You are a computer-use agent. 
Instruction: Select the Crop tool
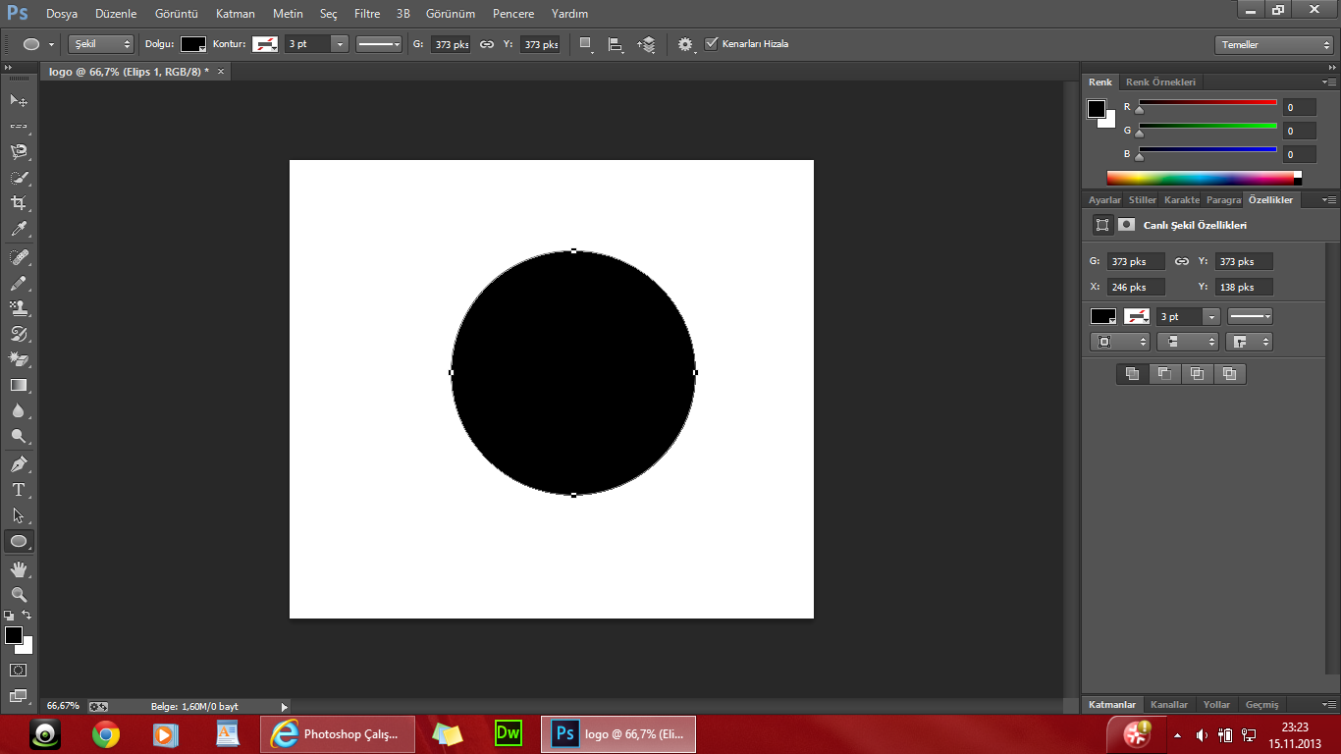(x=19, y=203)
